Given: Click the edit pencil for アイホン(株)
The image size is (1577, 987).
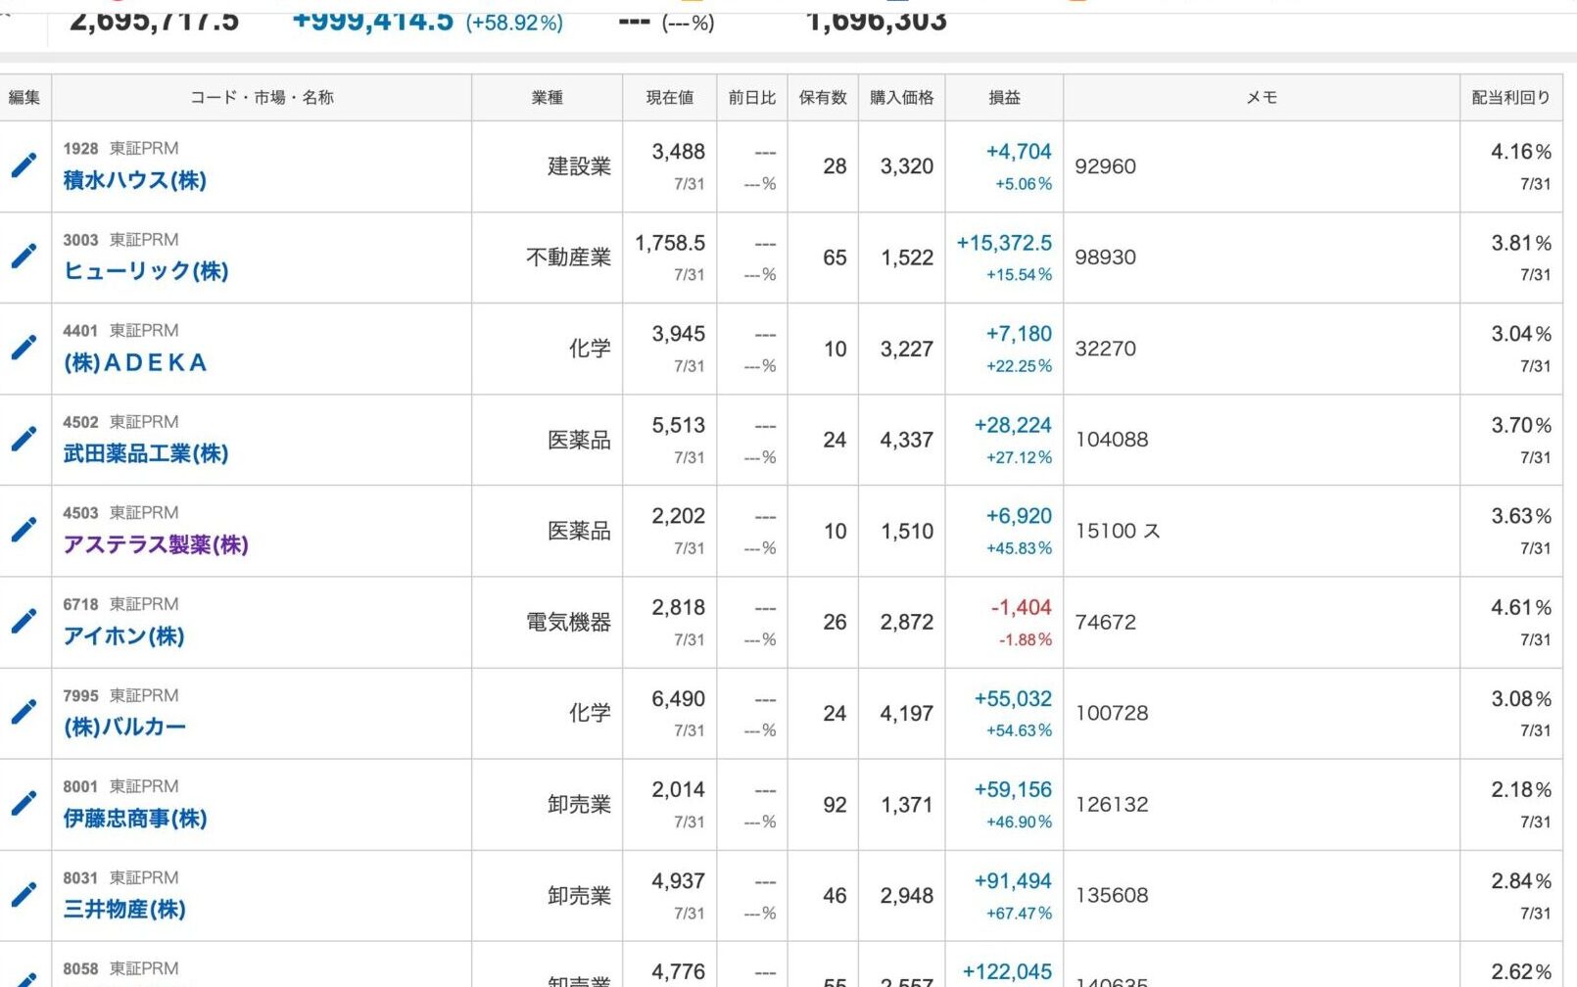Looking at the screenshot, I should tap(24, 621).
